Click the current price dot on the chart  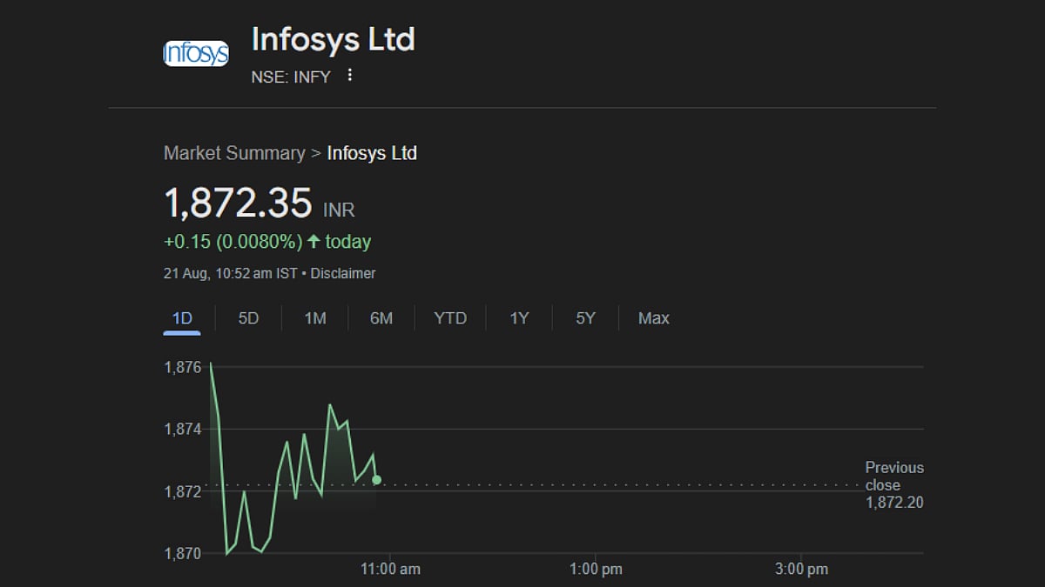pyautogui.click(x=376, y=479)
